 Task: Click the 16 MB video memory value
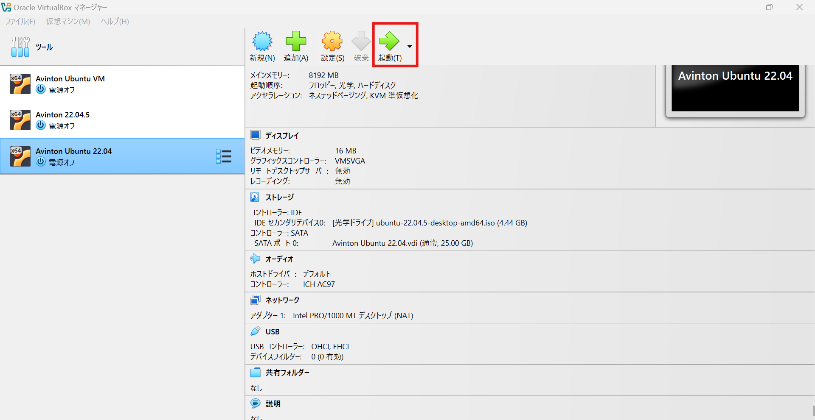coord(346,151)
